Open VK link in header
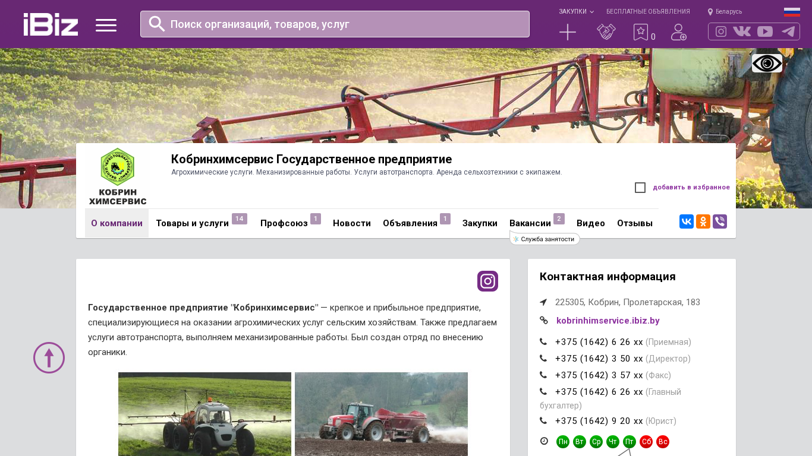Image resolution: width=812 pixels, height=456 pixels. pyautogui.click(x=742, y=31)
